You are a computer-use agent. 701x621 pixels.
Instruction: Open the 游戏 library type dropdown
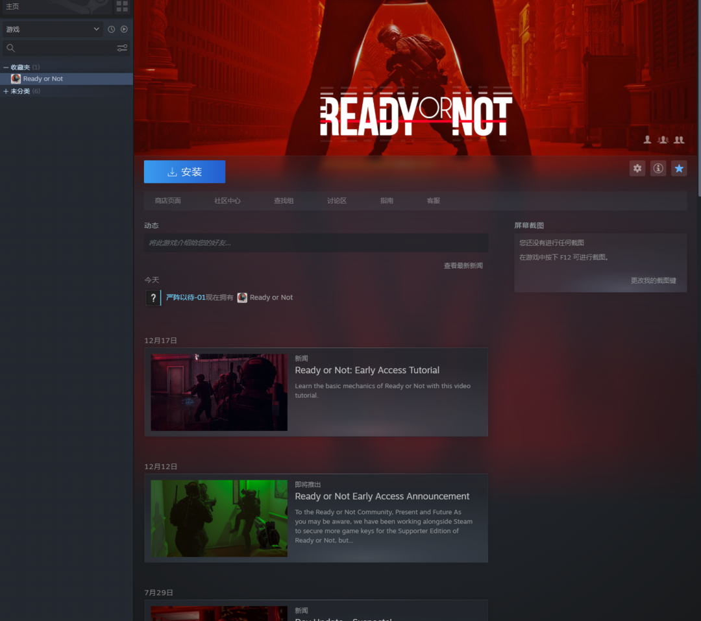coord(52,29)
